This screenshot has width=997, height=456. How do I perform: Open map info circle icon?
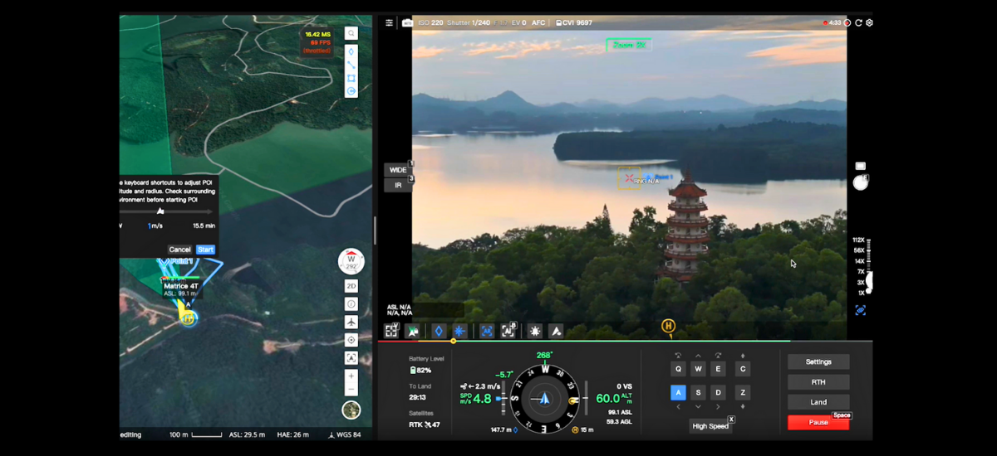(x=351, y=304)
